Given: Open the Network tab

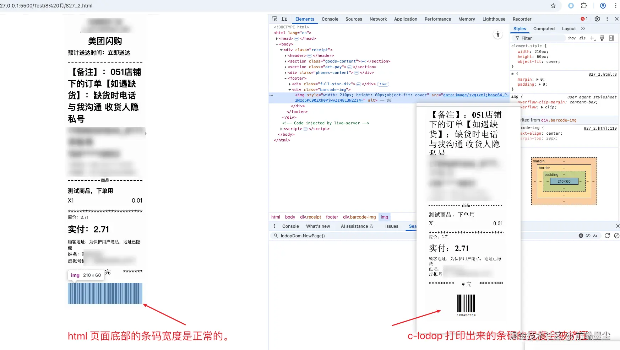Looking at the screenshot, I should (x=378, y=19).
